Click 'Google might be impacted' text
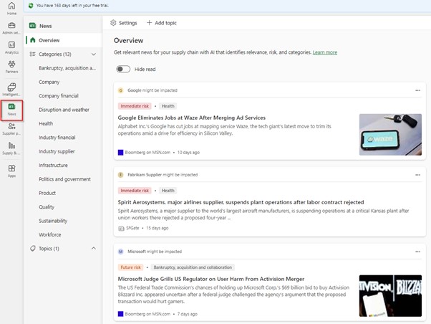Viewport: 431px width, 324px height. 152,90
